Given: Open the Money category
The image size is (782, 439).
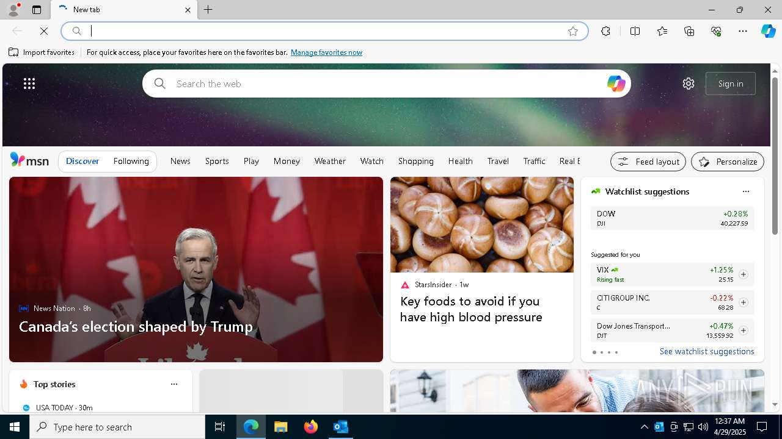Looking at the screenshot, I should click(x=287, y=161).
